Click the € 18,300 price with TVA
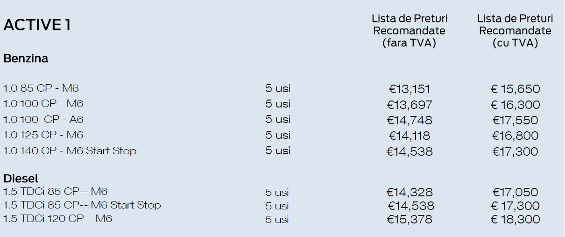Image resolution: width=565 pixels, height=237 pixels. (515, 219)
